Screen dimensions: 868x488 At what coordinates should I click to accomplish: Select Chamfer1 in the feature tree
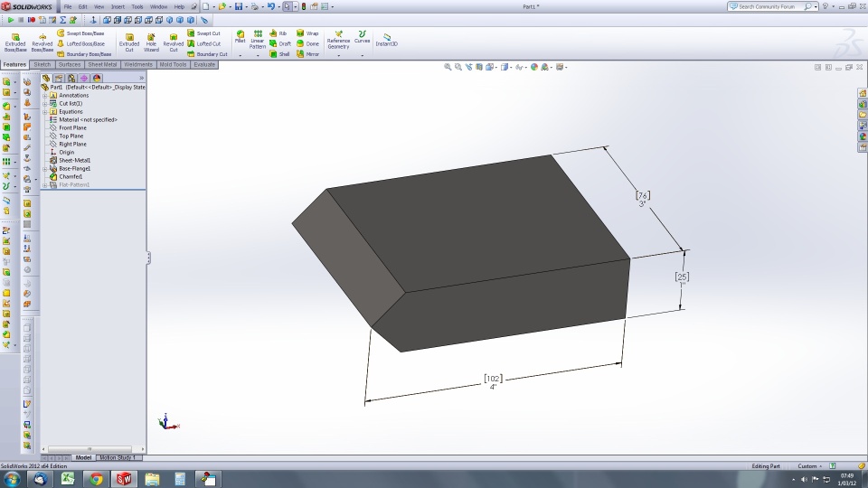(71, 176)
